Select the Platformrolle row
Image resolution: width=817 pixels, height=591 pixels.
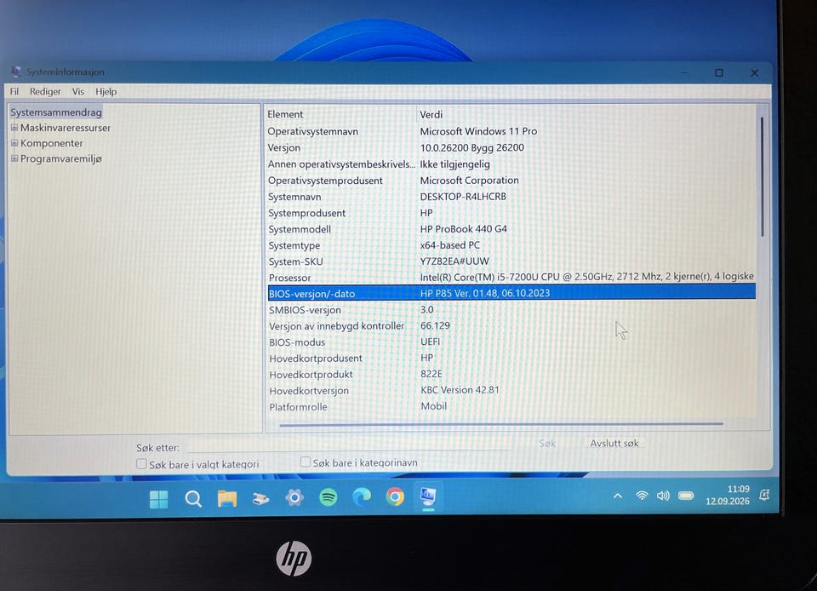[511, 406]
